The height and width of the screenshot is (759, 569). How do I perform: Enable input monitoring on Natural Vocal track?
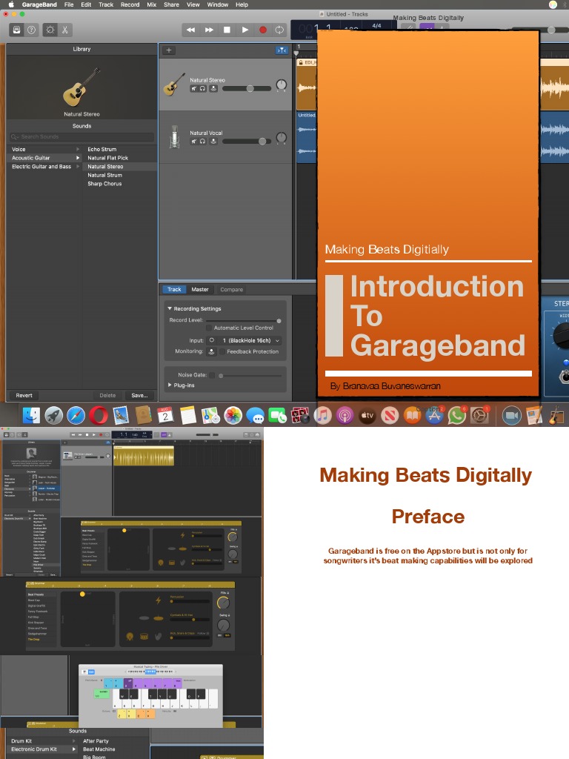pos(213,142)
